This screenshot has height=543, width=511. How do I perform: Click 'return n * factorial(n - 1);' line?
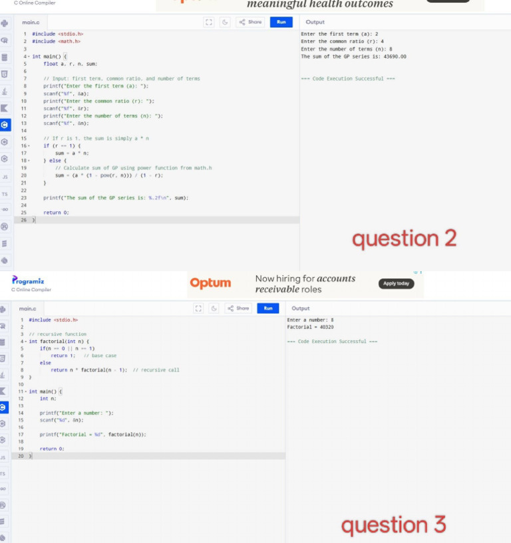[x=88, y=370]
